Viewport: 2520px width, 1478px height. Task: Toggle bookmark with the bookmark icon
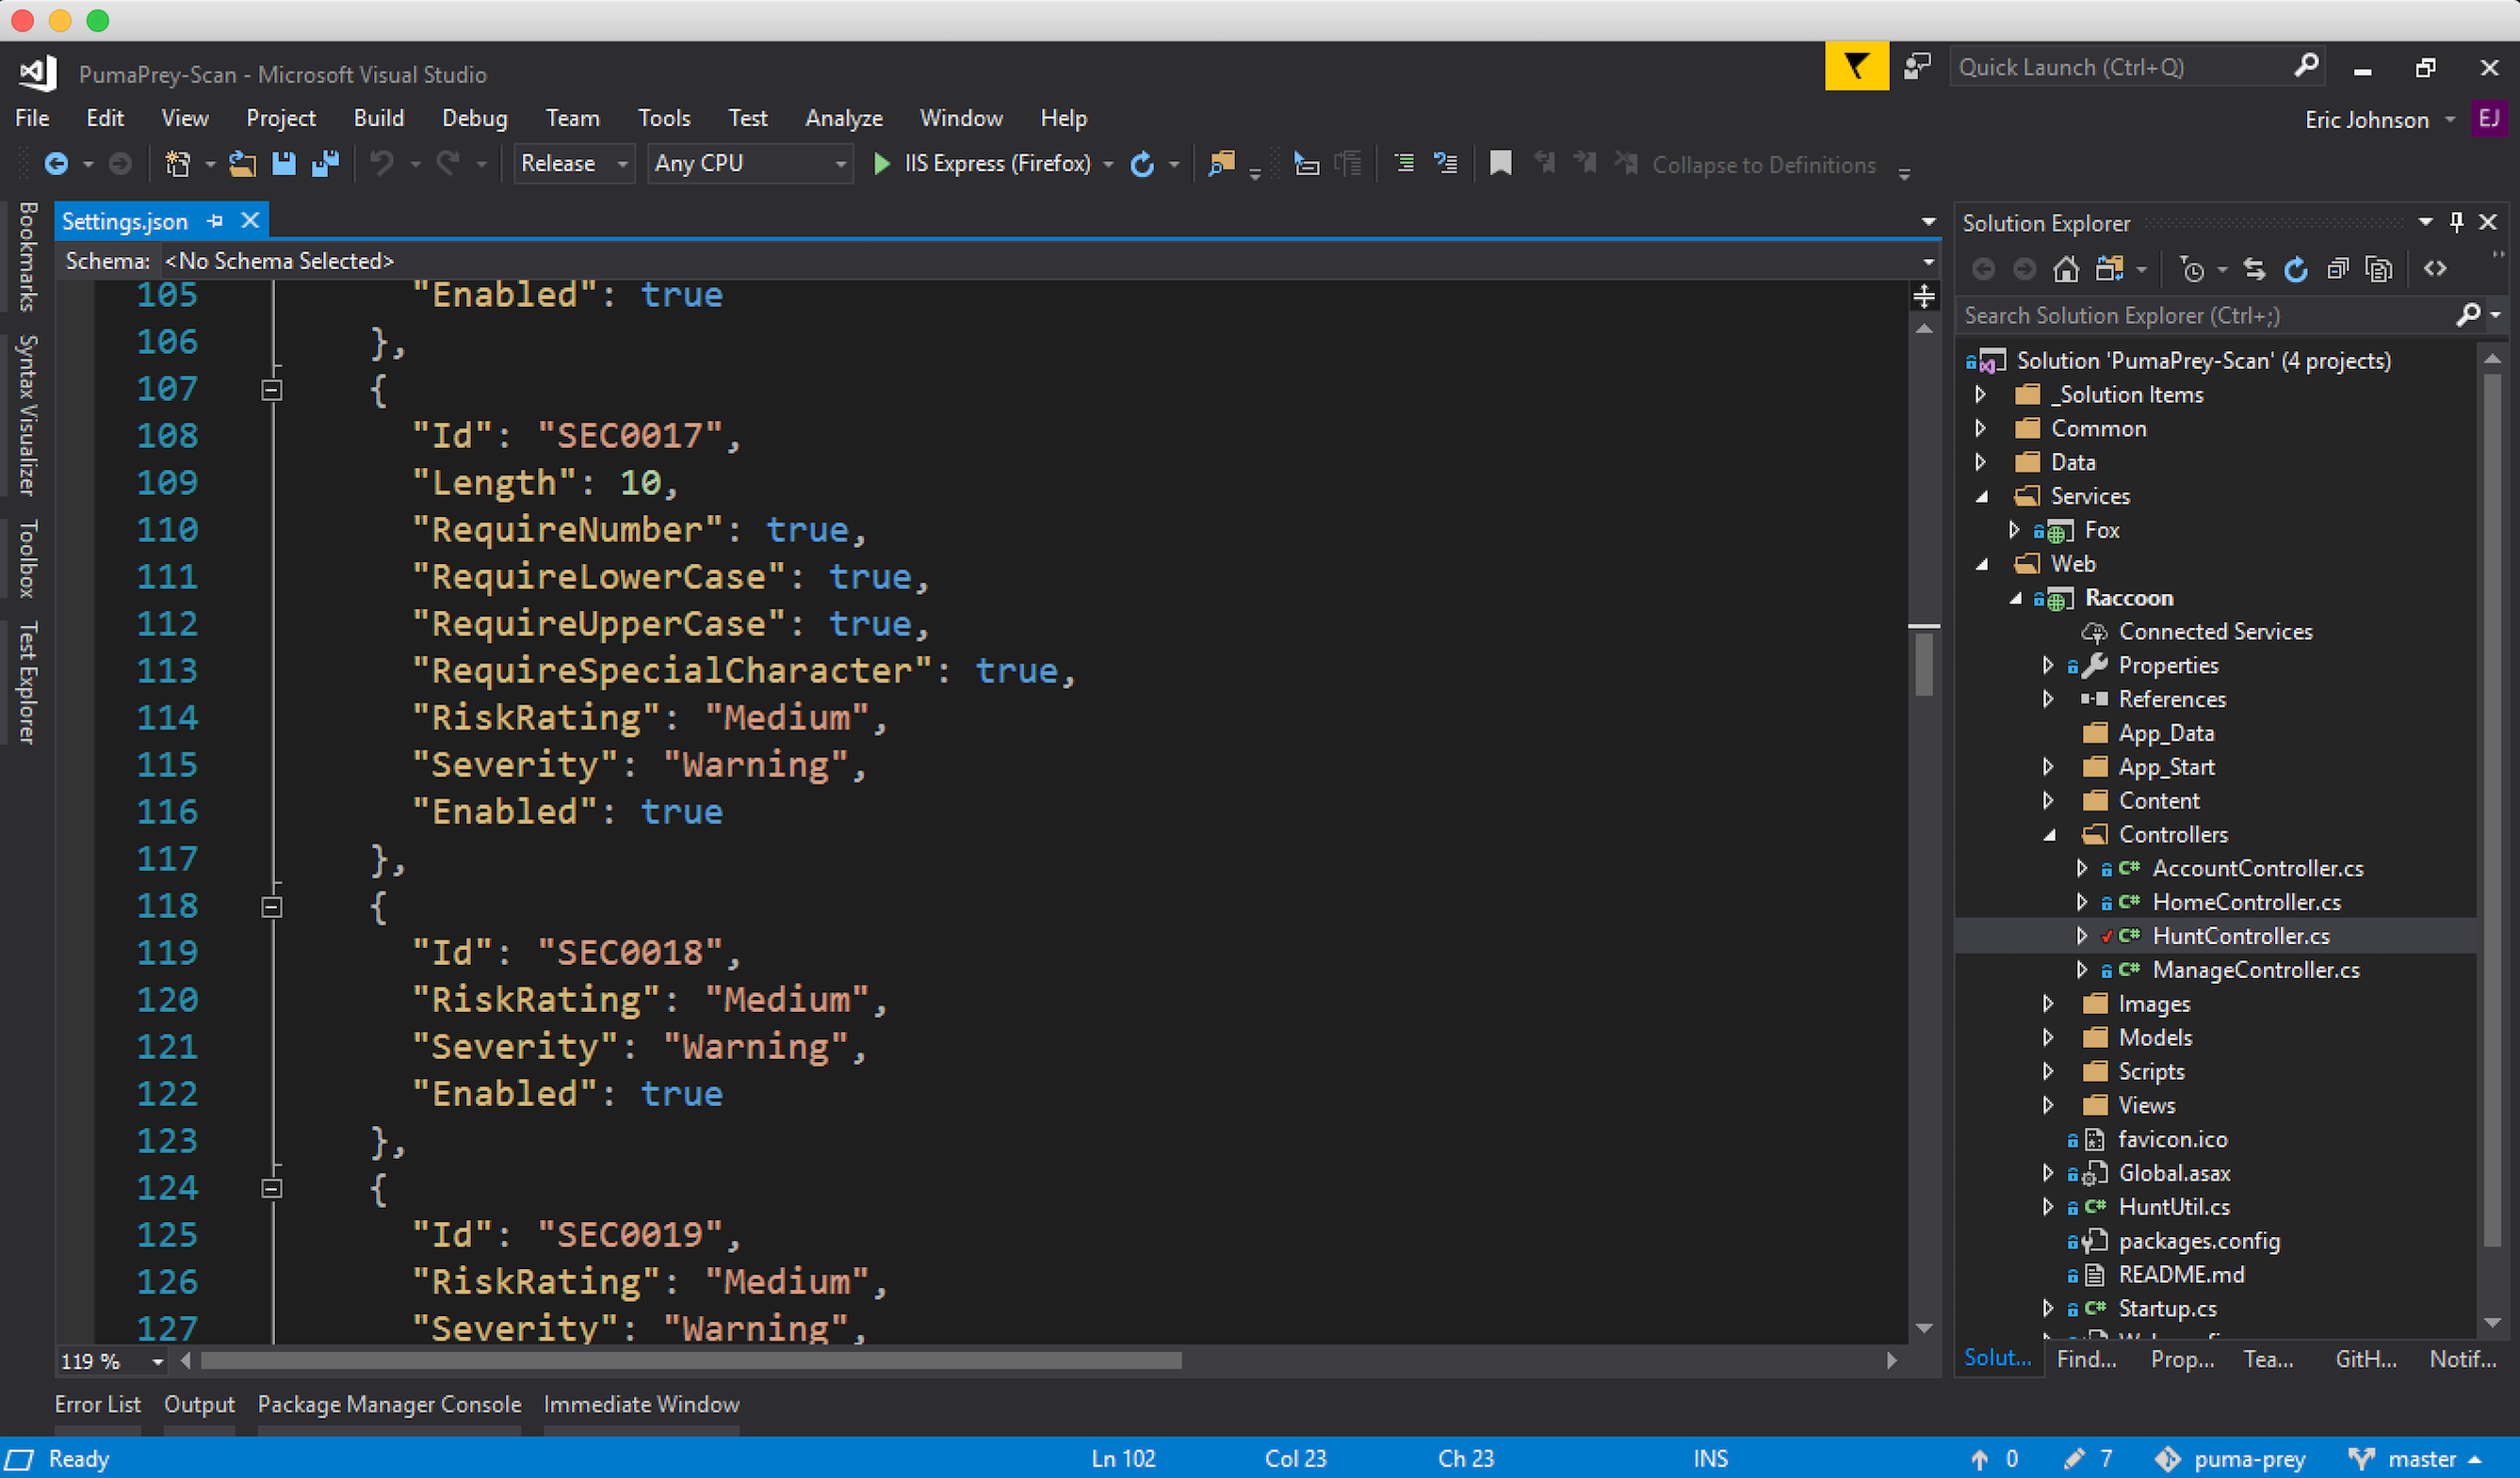(1500, 164)
